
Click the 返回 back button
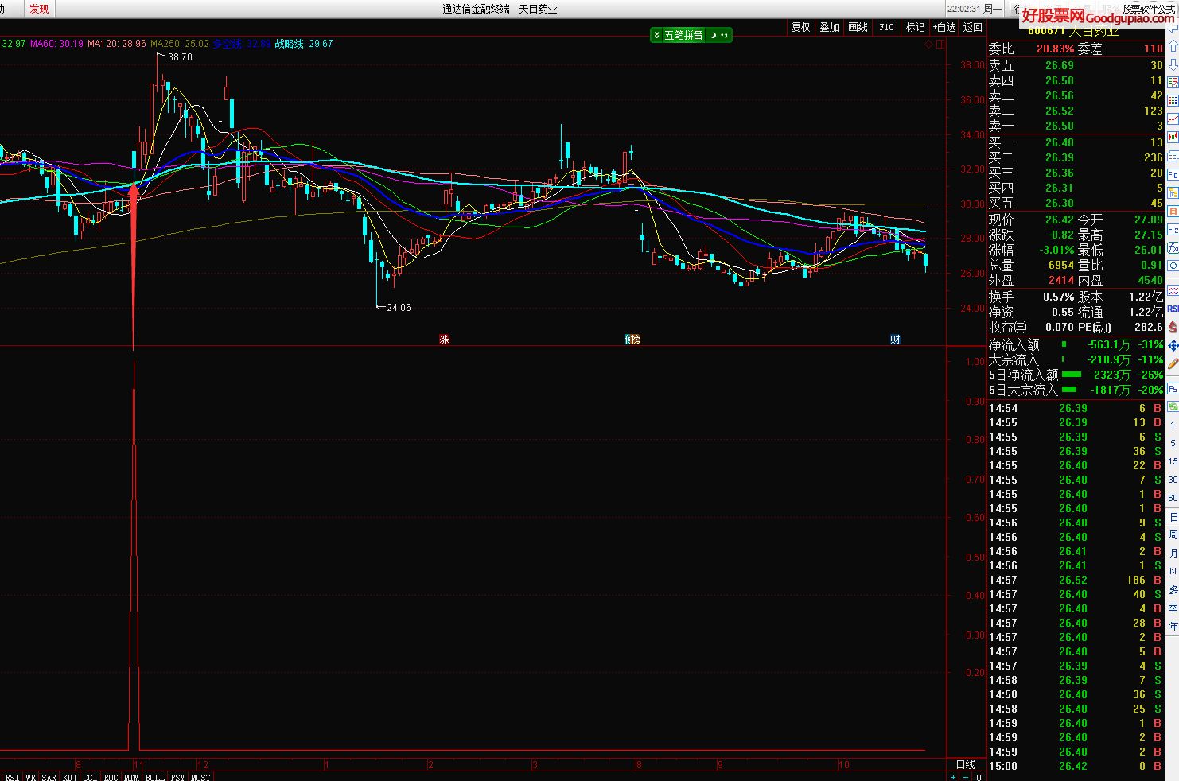[972, 27]
